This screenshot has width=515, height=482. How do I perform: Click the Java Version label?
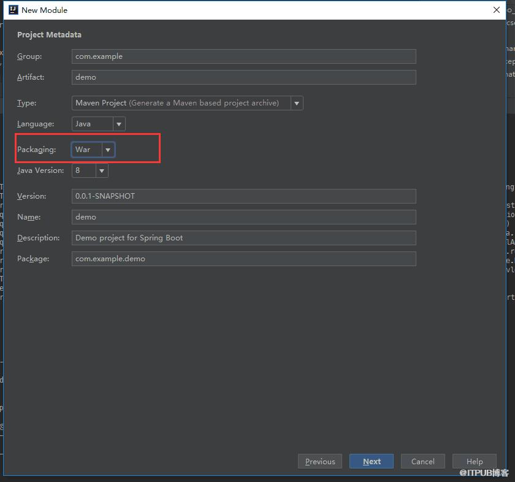coord(40,170)
